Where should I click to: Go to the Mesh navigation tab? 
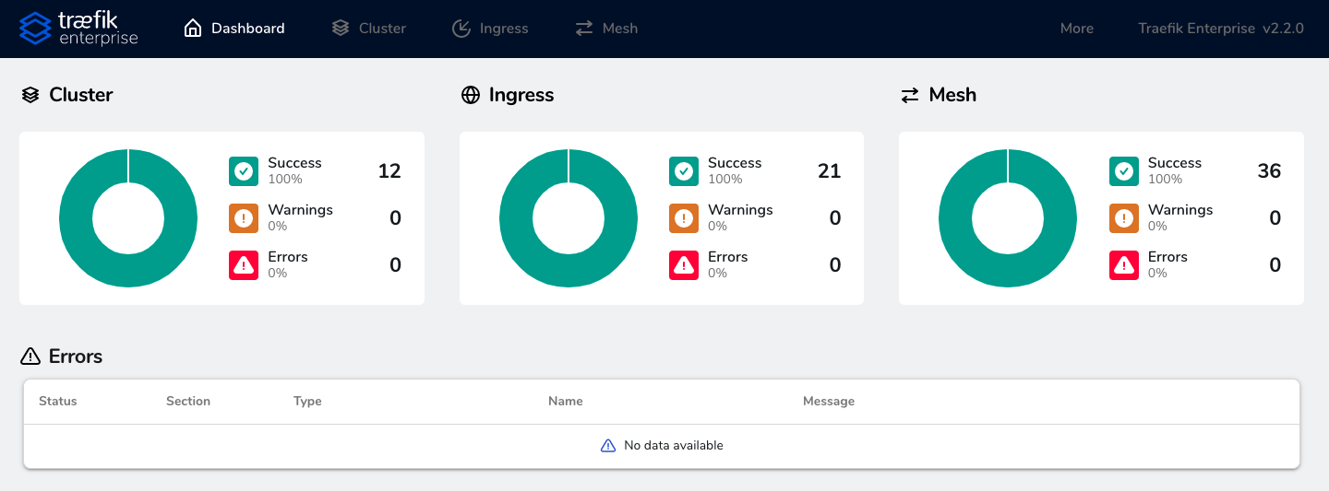[605, 29]
